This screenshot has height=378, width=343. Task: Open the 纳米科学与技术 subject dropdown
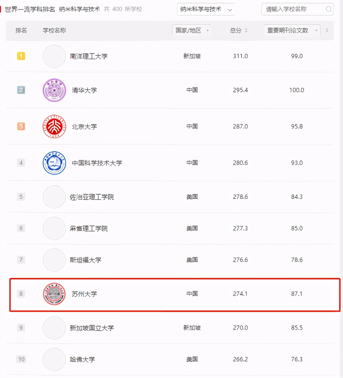point(206,9)
